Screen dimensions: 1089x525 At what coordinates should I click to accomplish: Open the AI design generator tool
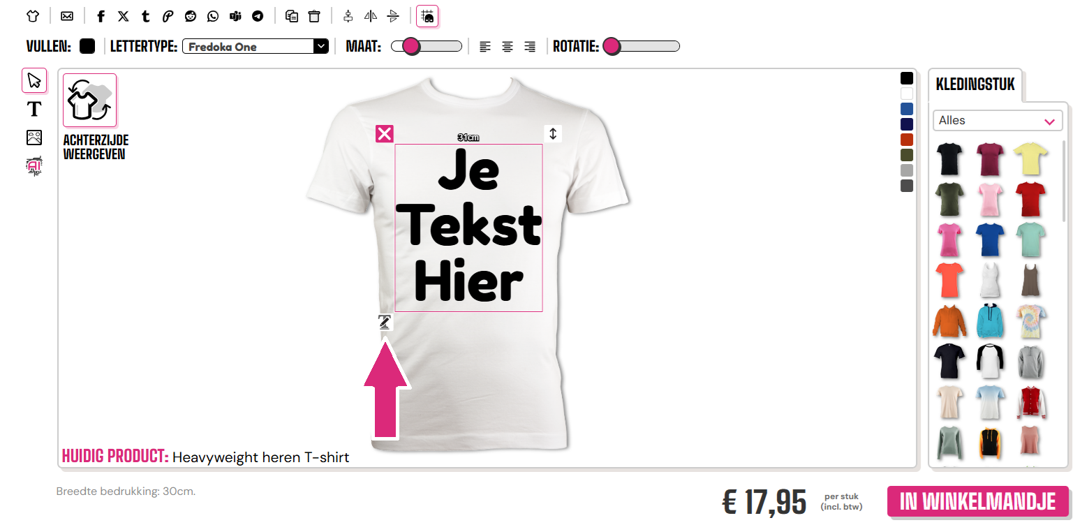click(x=34, y=165)
